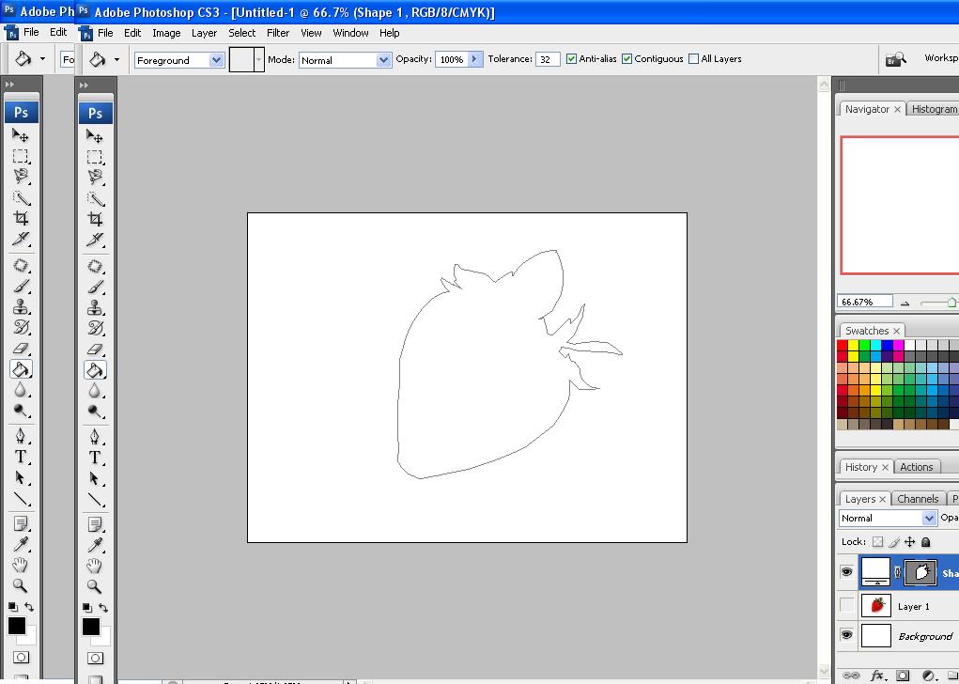Viewport: 959px width, 684px height.
Task: Open the Filter menu
Action: 278,33
